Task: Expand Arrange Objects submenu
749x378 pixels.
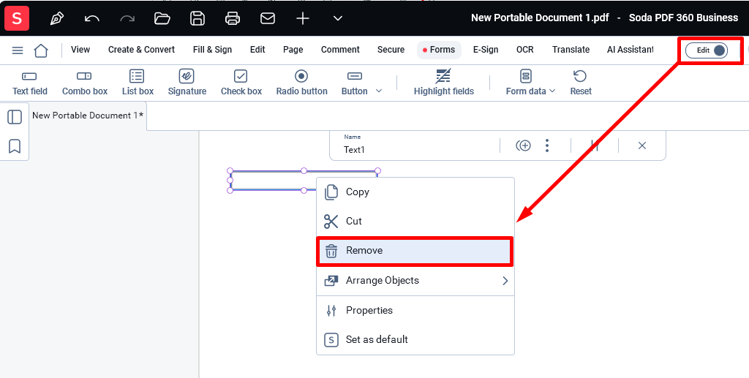Action: pyautogui.click(x=415, y=281)
